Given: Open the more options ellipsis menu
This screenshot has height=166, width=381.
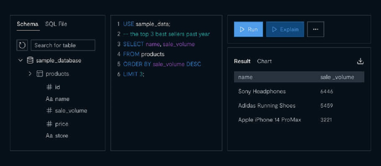Looking at the screenshot, I should coord(316,29).
